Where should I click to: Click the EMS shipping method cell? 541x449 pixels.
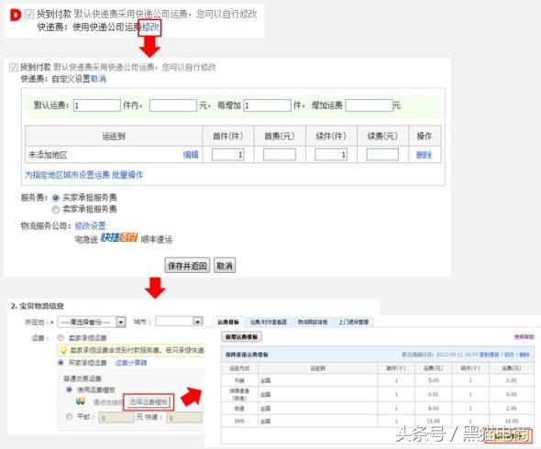click(x=239, y=422)
